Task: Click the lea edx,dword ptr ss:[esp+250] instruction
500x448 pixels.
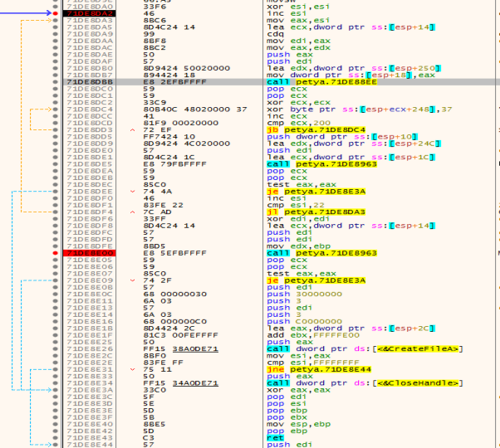Action: (x=354, y=69)
